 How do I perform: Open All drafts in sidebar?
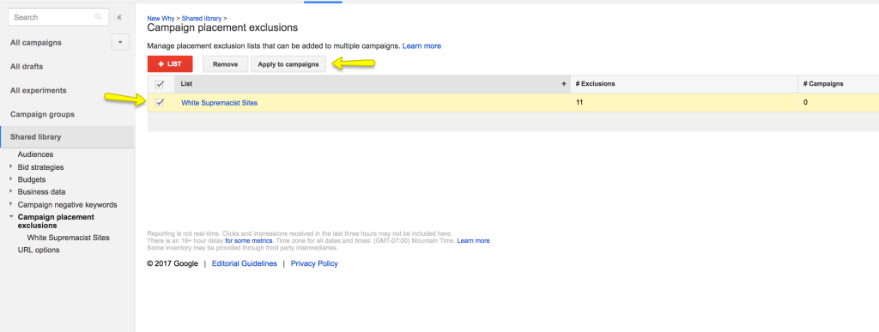pyautogui.click(x=27, y=66)
